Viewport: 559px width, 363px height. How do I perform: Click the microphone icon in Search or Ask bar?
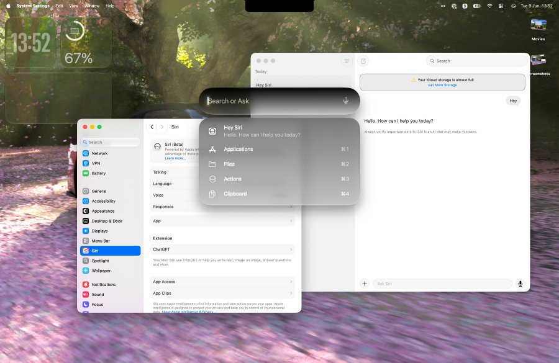pos(345,101)
